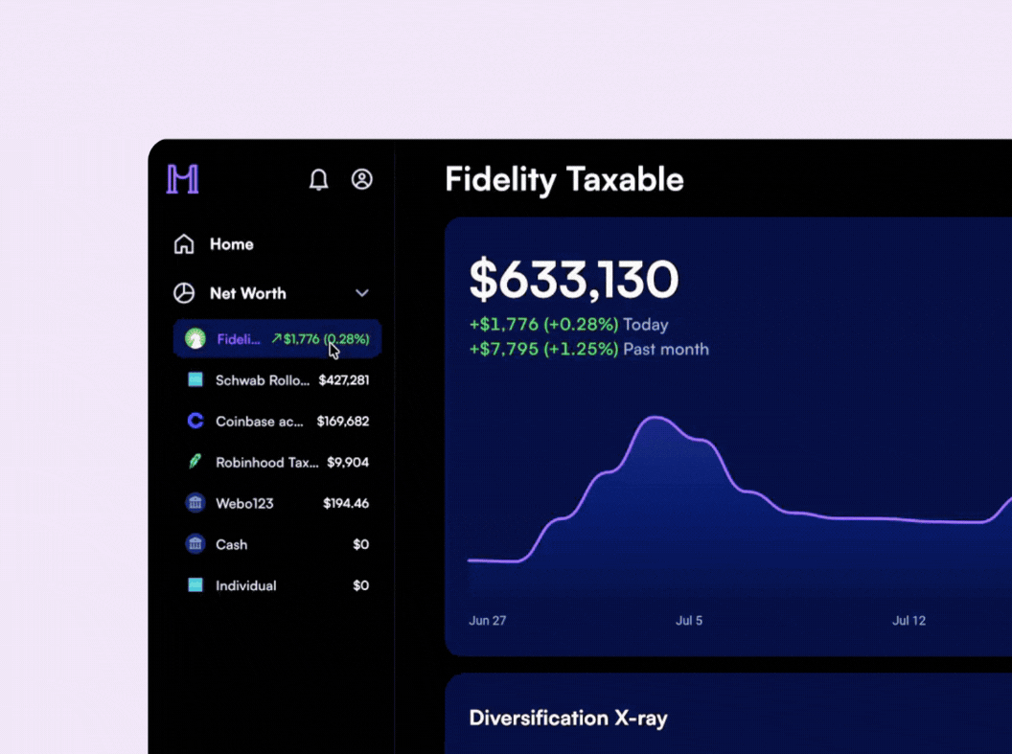Click the Robinhood feather icon
Screen dimensions: 1012x754
pyautogui.click(x=195, y=461)
